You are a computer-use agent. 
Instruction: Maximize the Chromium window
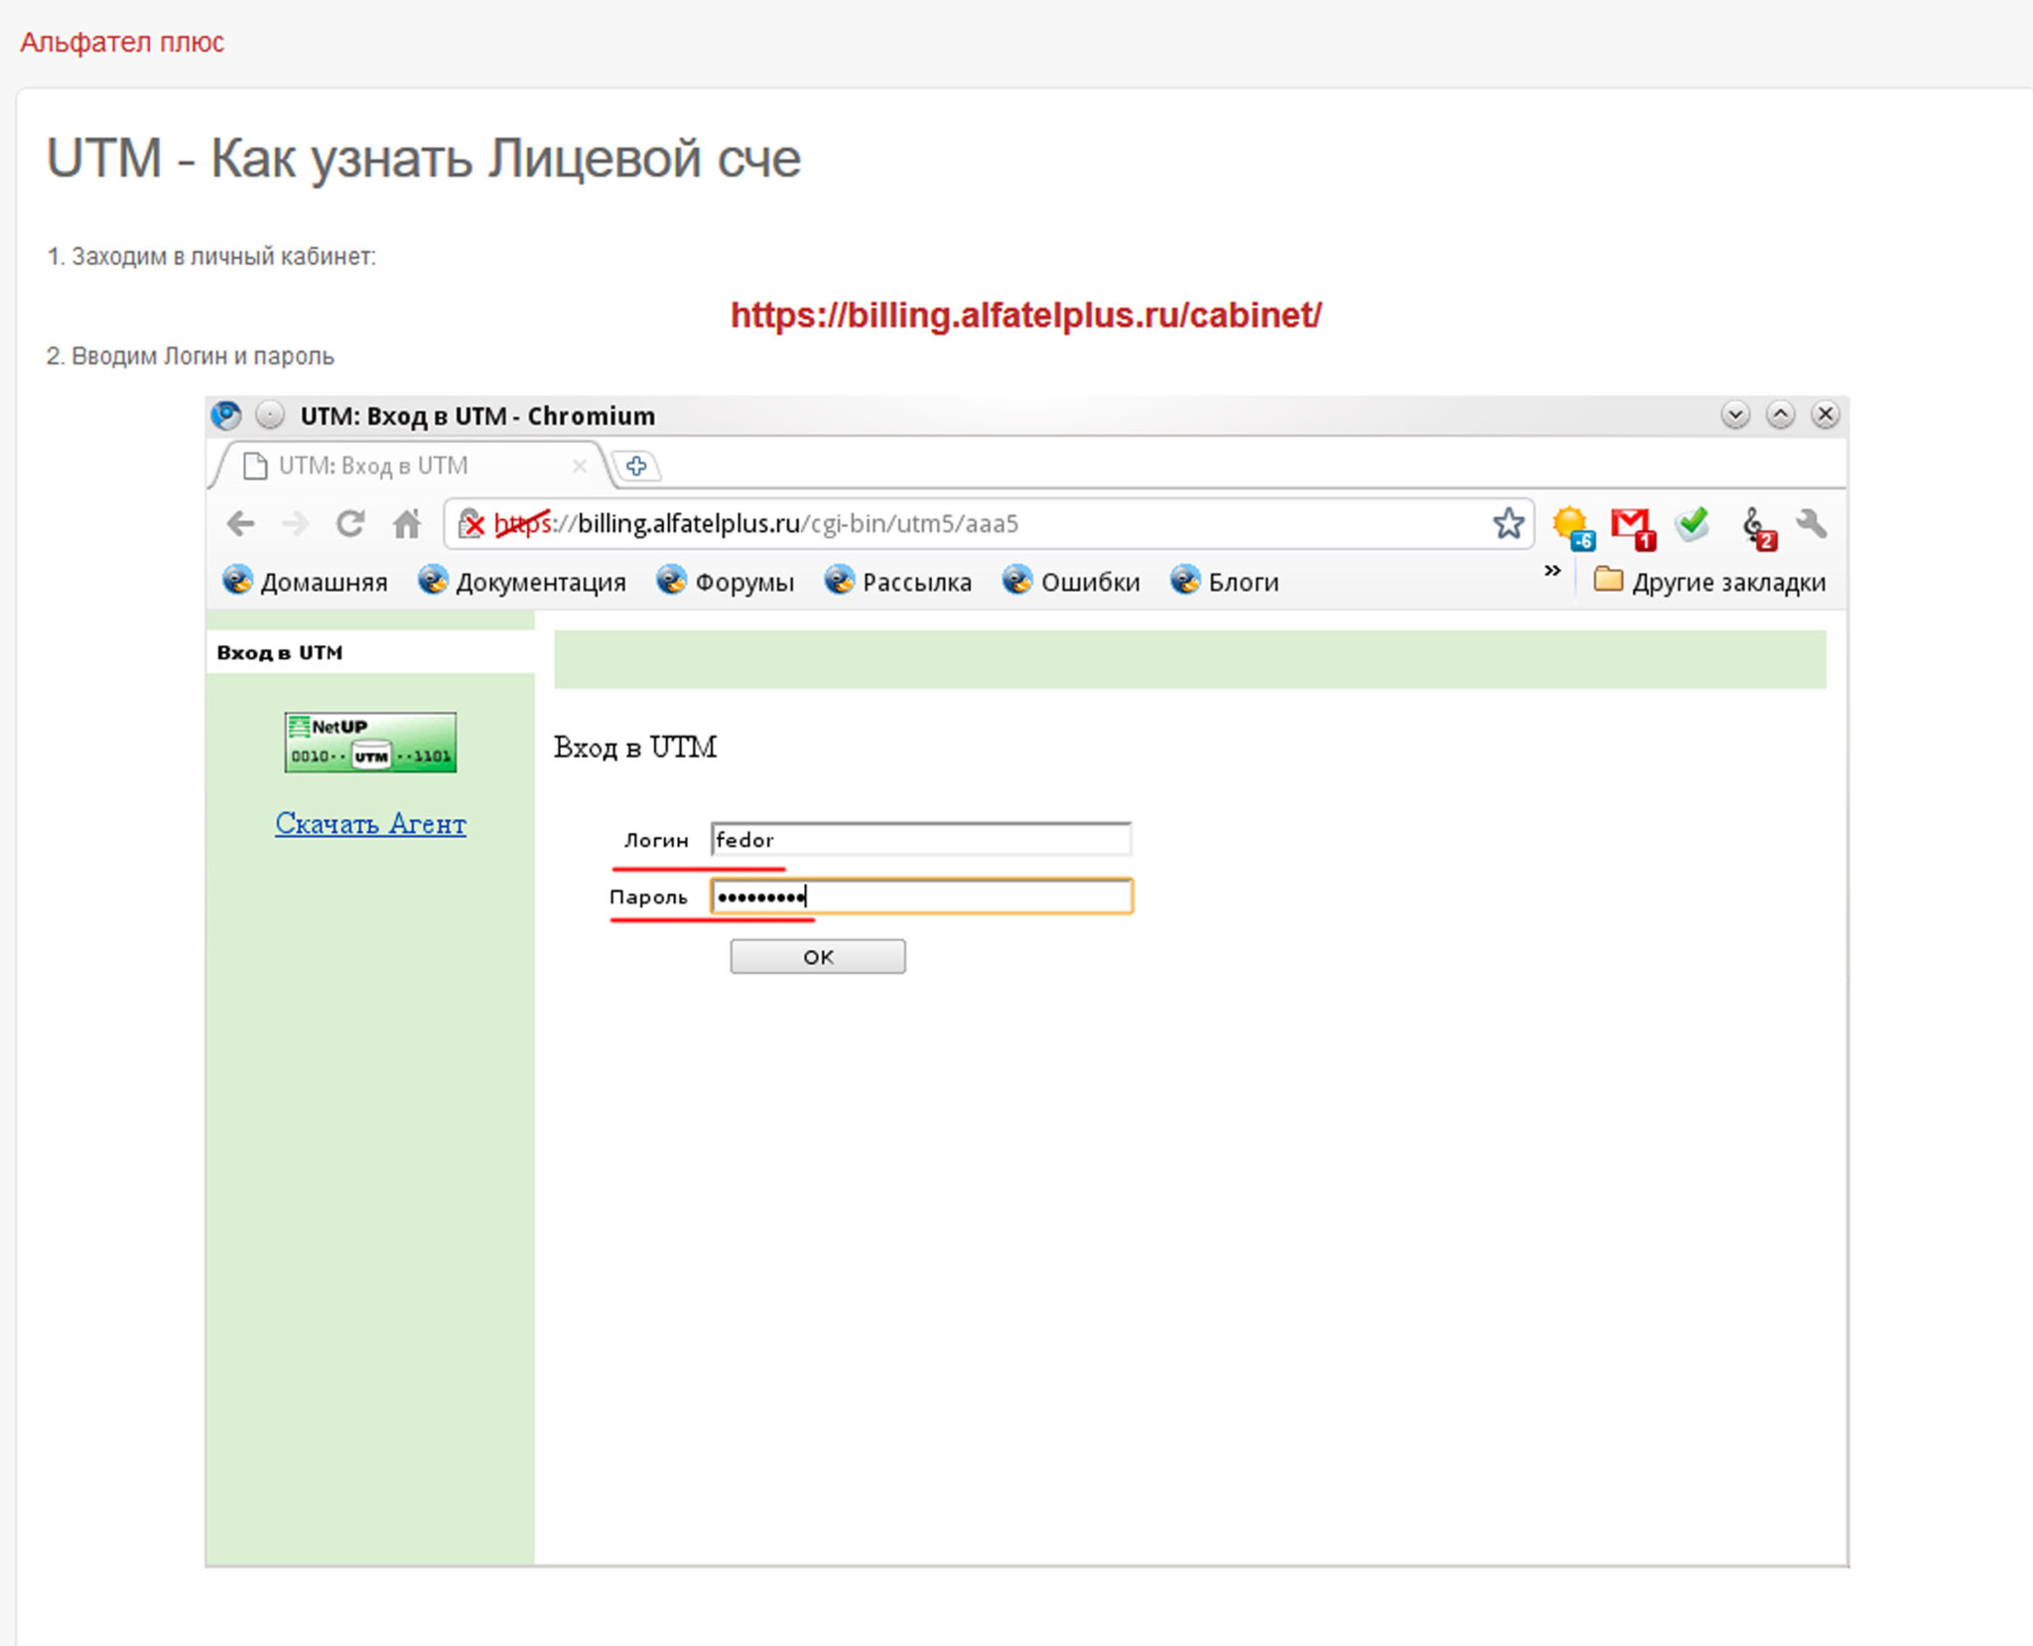[1781, 415]
